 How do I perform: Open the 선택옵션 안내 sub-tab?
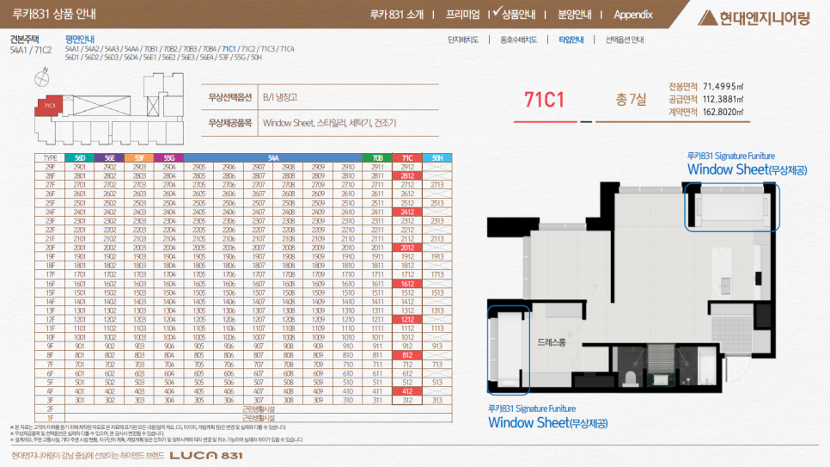point(625,40)
